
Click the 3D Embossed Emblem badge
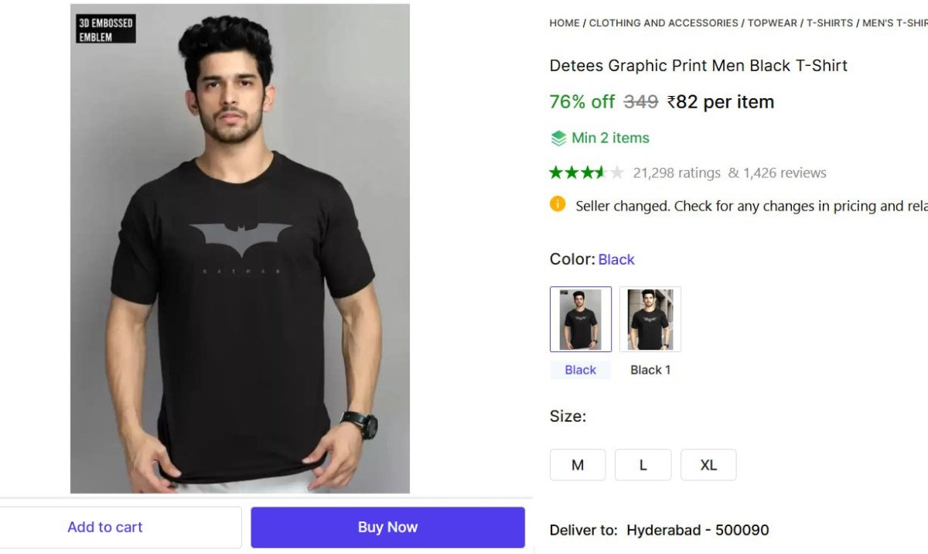[x=106, y=29]
